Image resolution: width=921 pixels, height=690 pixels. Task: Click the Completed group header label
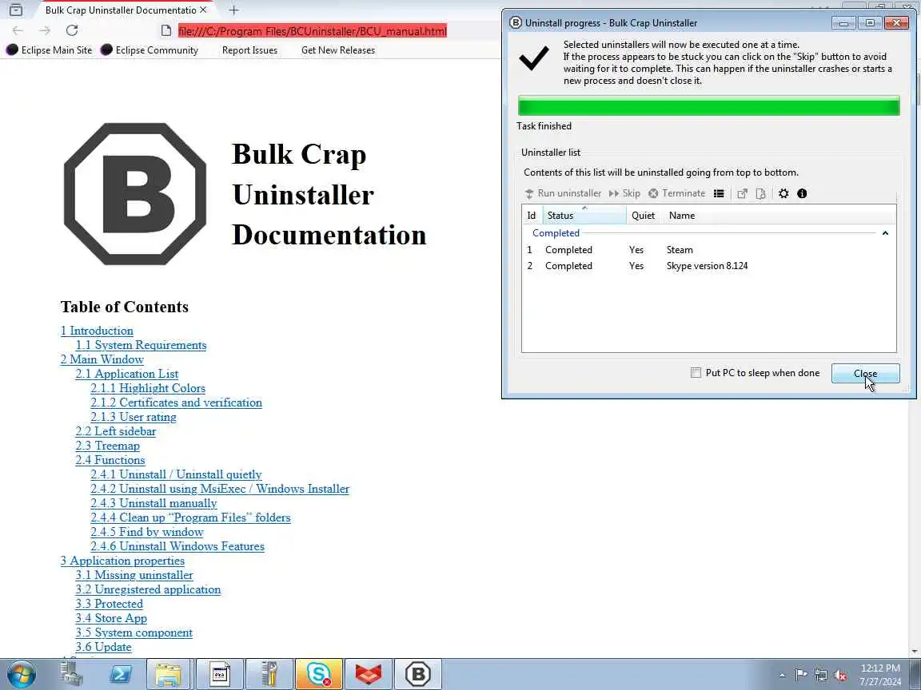[556, 233]
